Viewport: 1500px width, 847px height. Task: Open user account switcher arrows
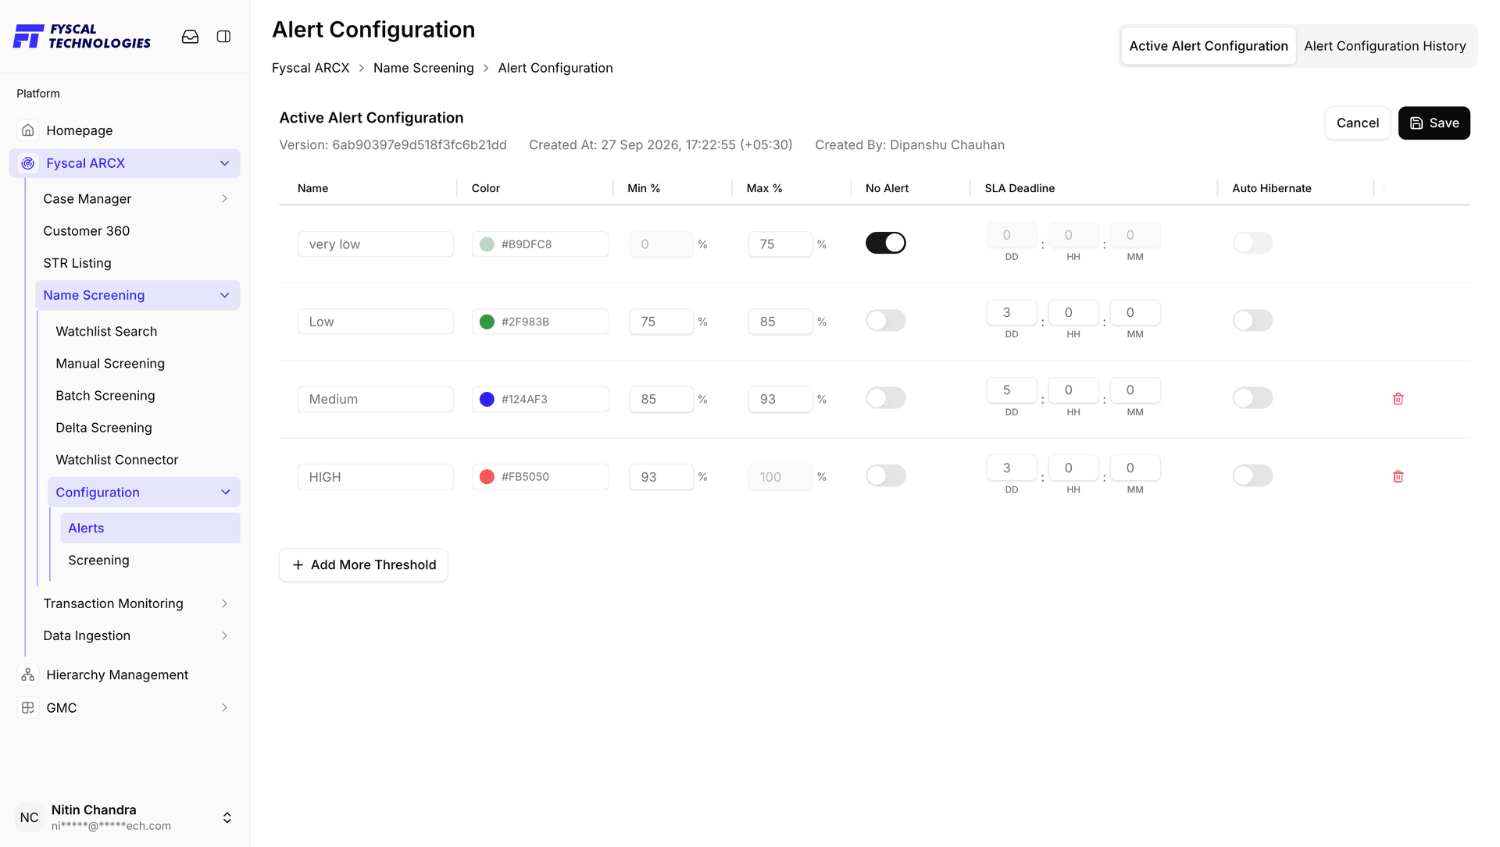point(227,817)
